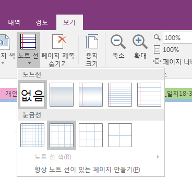Select the large grid lines thumbnail
The height and width of the screenshot is (195, 192).
(x=91, y=135)
